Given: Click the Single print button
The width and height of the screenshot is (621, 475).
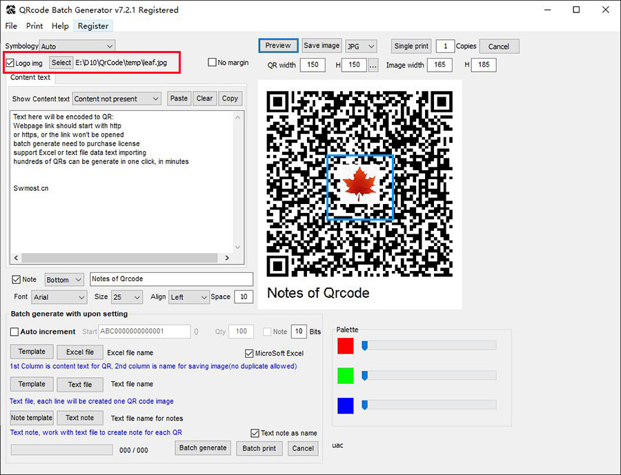Looking at the screenshot, I should [x=411, y=46].
